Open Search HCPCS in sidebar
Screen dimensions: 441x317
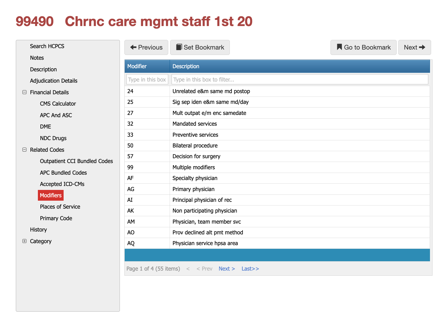[47, 46]
